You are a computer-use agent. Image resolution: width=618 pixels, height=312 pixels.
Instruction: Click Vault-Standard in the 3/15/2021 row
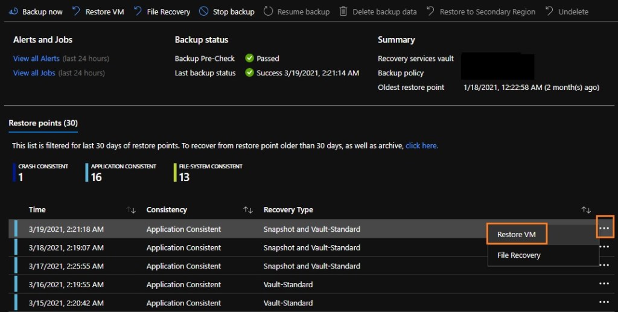coord(288,303)
